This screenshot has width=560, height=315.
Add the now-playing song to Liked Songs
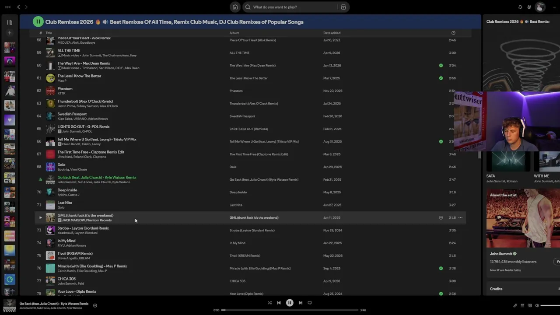coord(95,306)
